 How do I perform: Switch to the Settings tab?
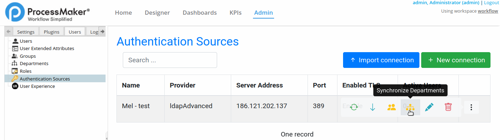26,32
